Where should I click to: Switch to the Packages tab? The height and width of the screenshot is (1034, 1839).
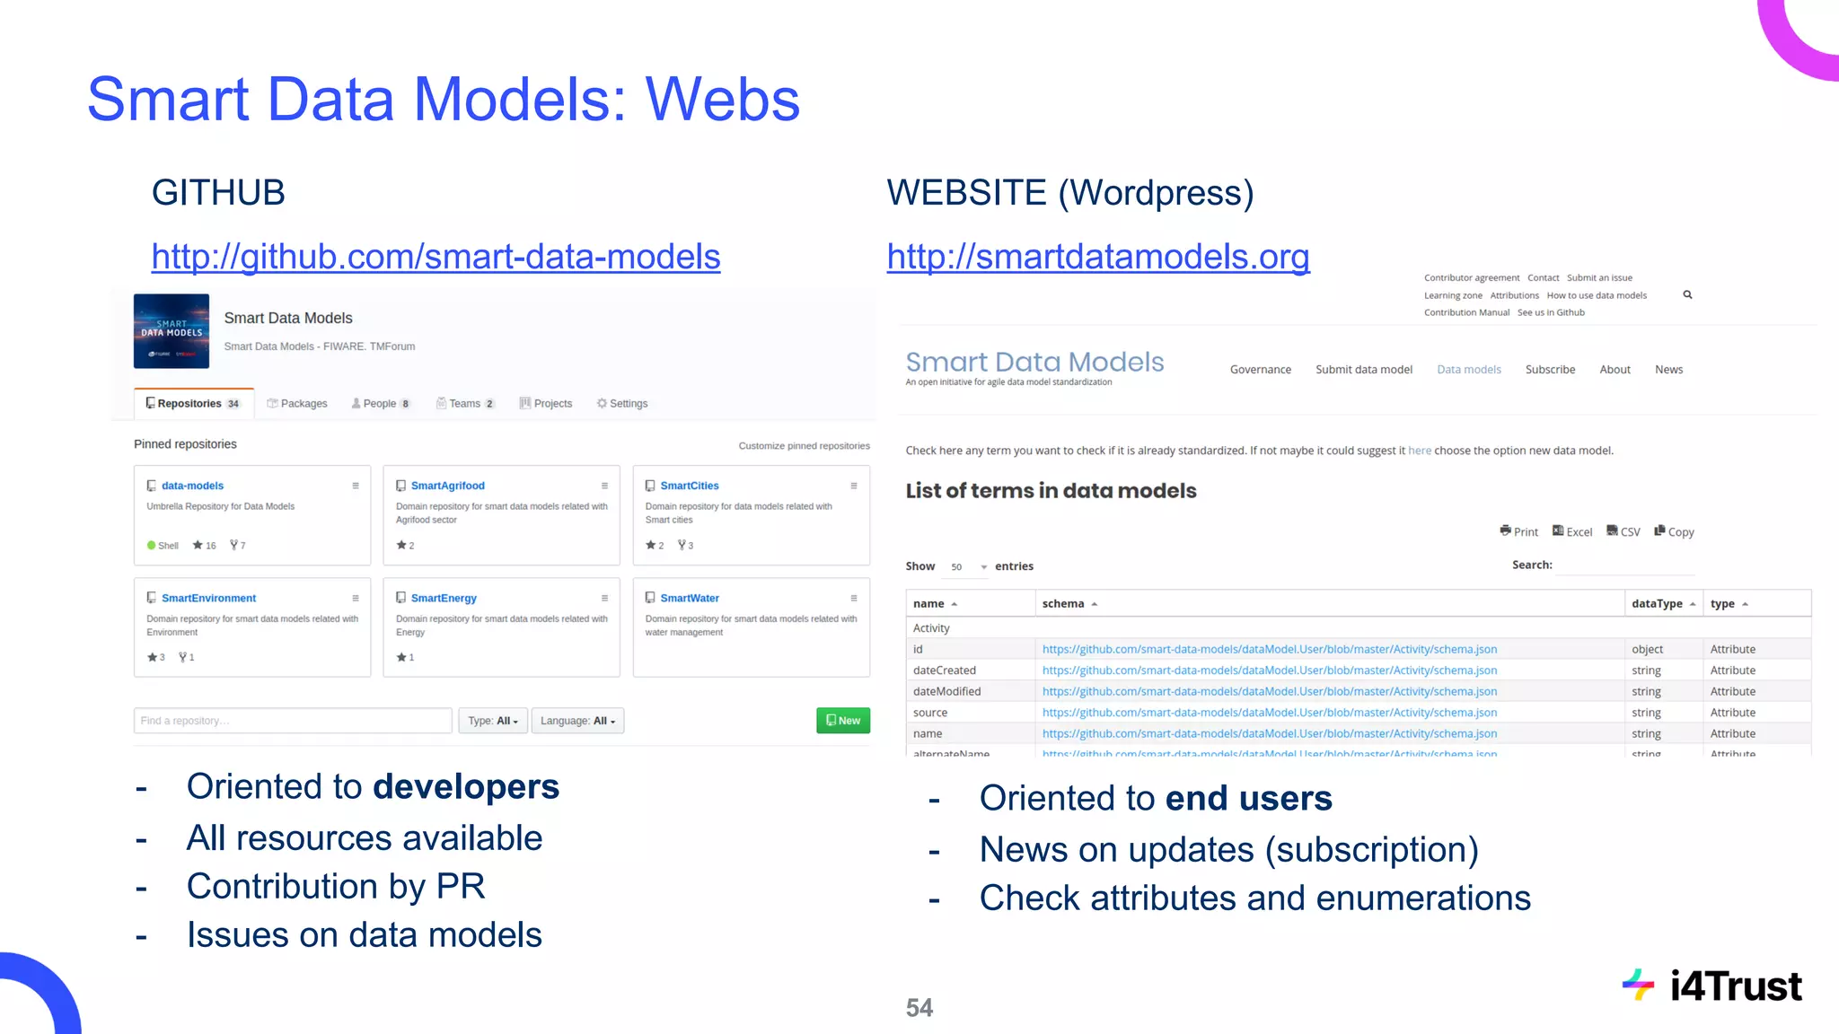297,404
